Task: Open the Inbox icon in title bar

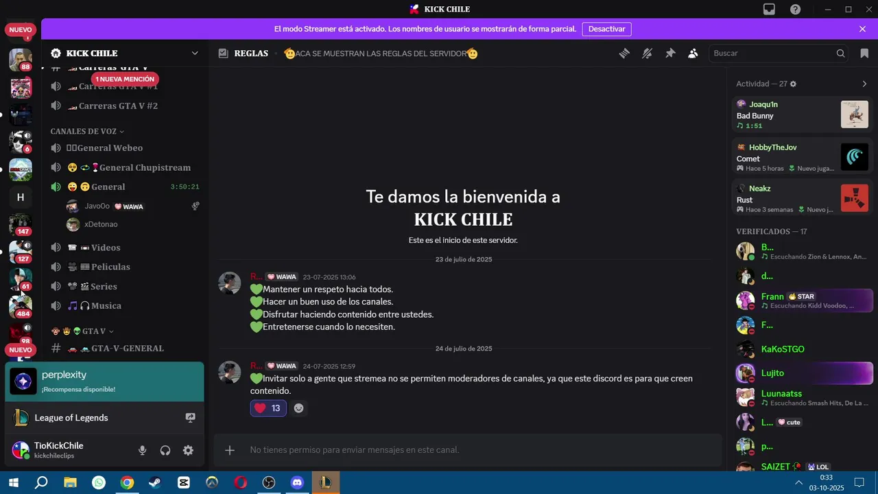Action: [x=770, y=10]
